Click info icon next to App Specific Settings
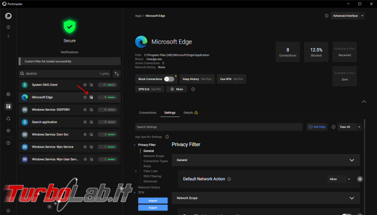Screen dimensions: 377x215 (x=167, y=137)
